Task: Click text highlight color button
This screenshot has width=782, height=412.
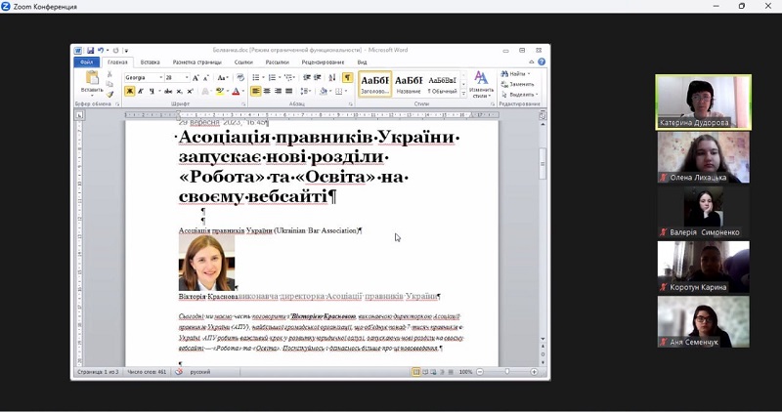Action: 219,91
